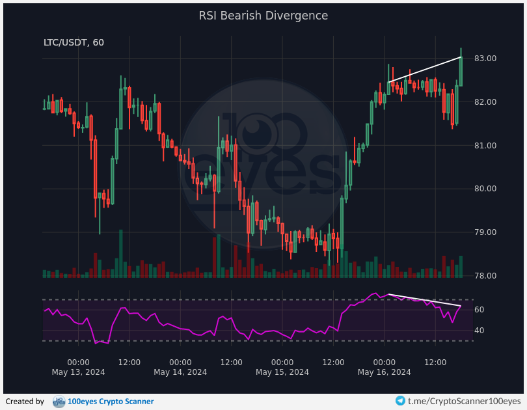
Task: Click the "May 16, 2024" date label
Action: (x=384, y=372)
